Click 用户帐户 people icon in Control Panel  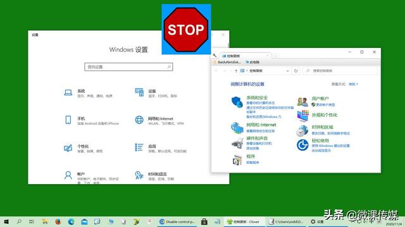(302, 102)
